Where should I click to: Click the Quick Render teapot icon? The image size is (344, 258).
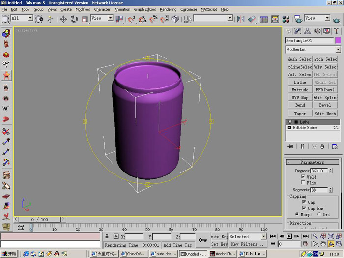(336, 20)
